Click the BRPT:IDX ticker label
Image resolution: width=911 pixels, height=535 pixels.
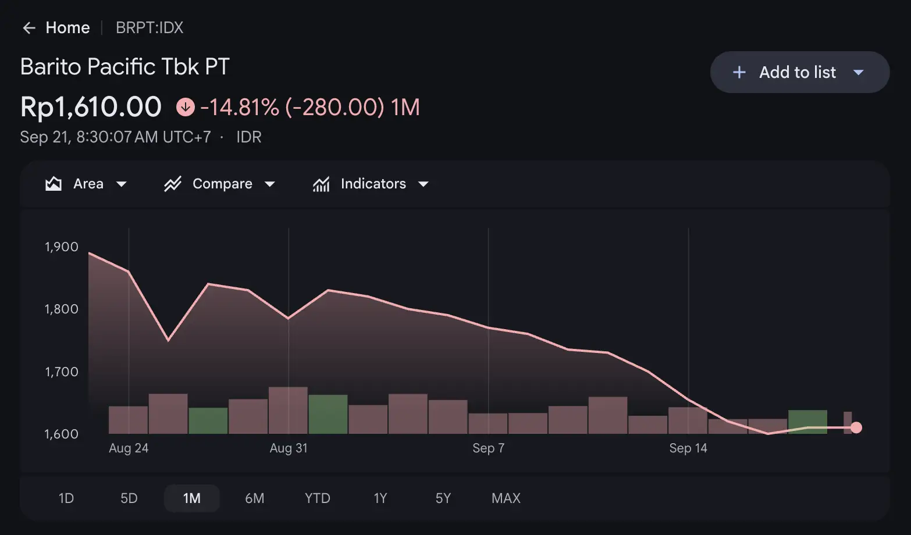150,28
